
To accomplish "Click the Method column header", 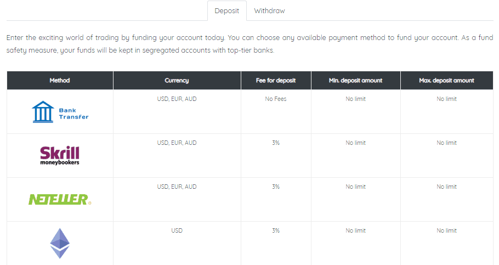I will [x=60, y=80].
